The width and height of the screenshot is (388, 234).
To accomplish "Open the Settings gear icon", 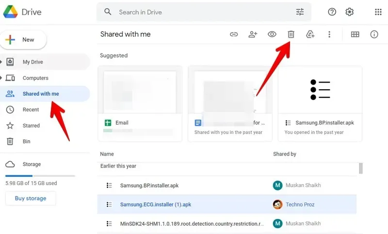I will click(349, 12).
